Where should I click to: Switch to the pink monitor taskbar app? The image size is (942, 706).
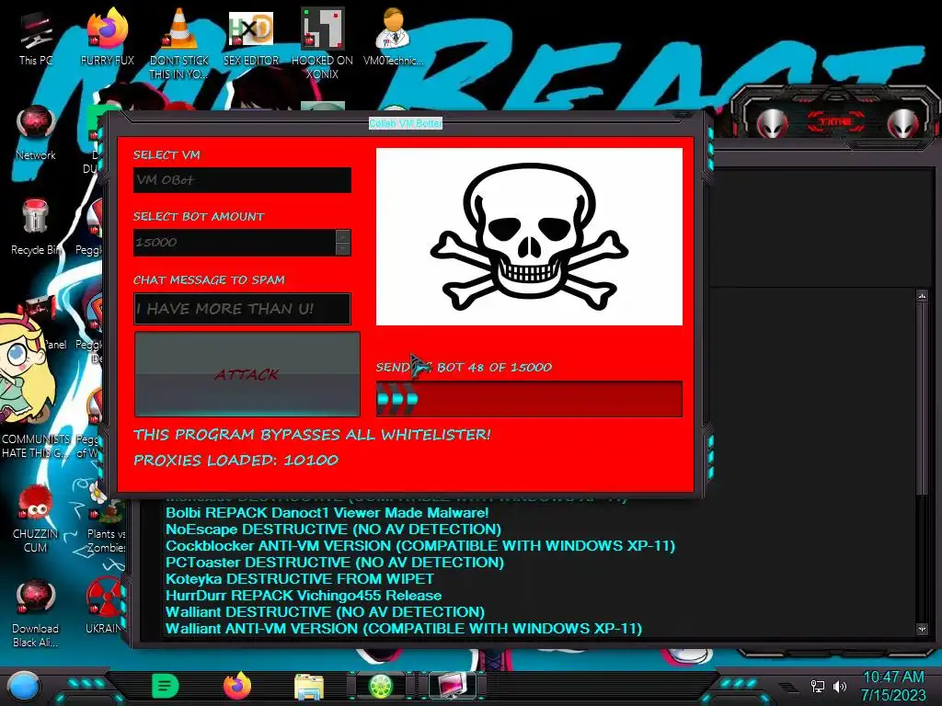pyautogui.click(x=452, y=686)
